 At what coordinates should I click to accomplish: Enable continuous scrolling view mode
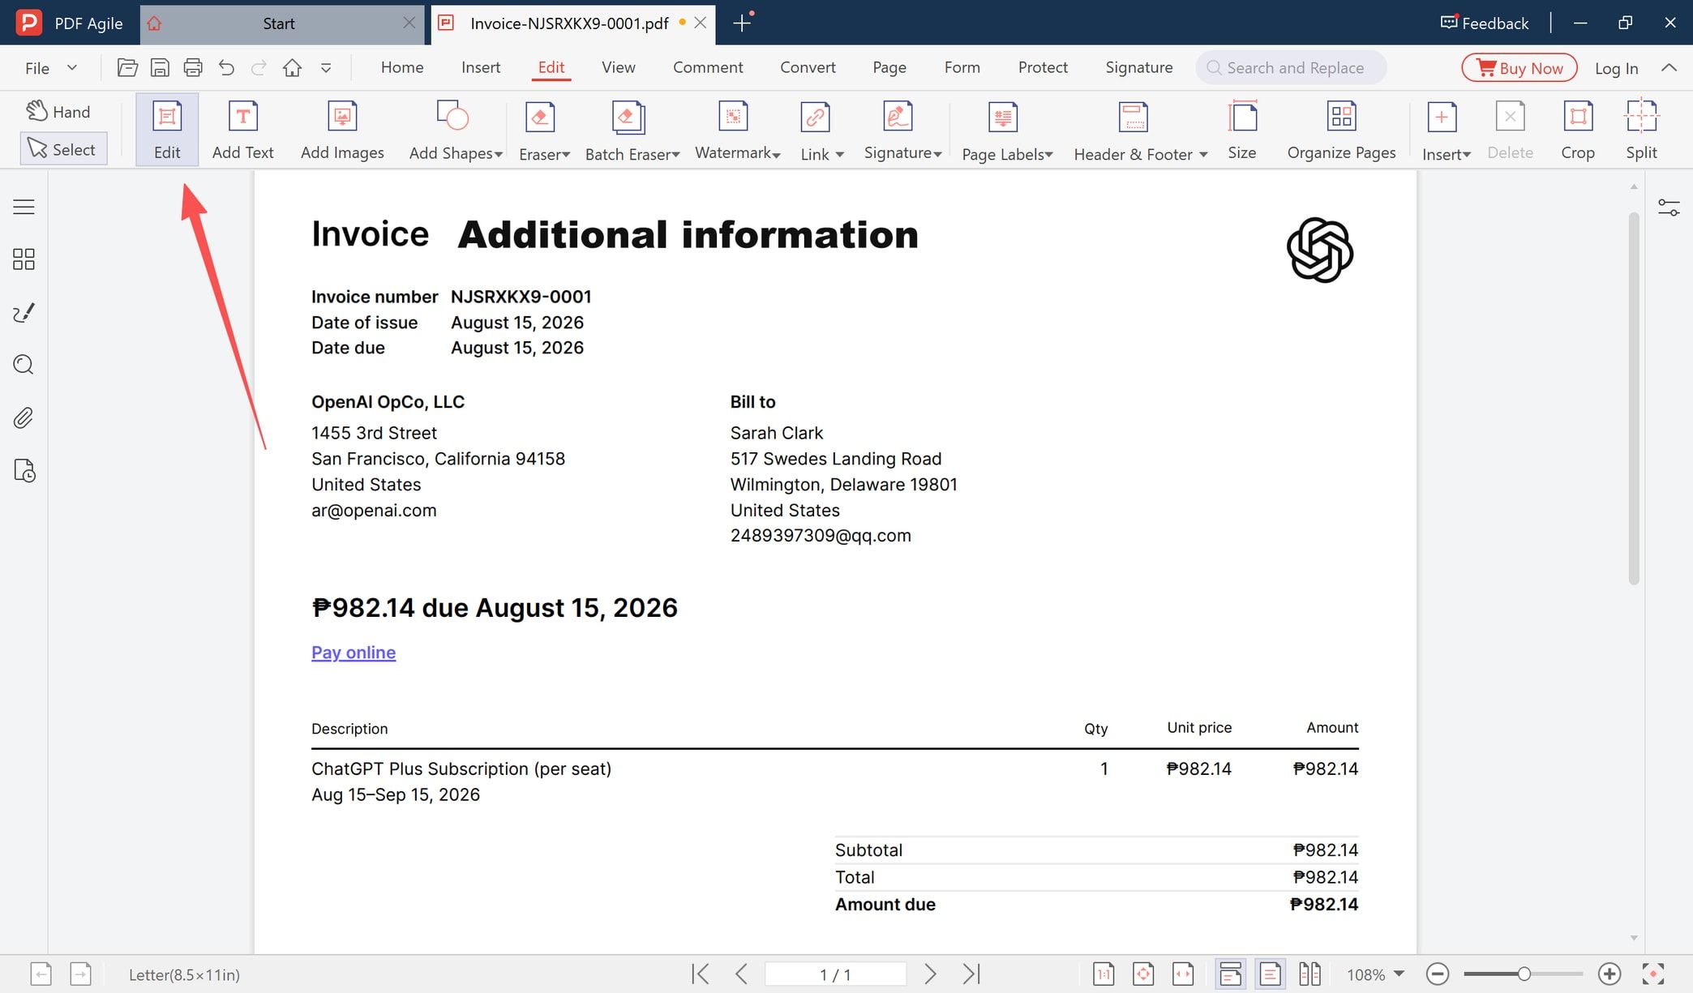point(1230,974)
